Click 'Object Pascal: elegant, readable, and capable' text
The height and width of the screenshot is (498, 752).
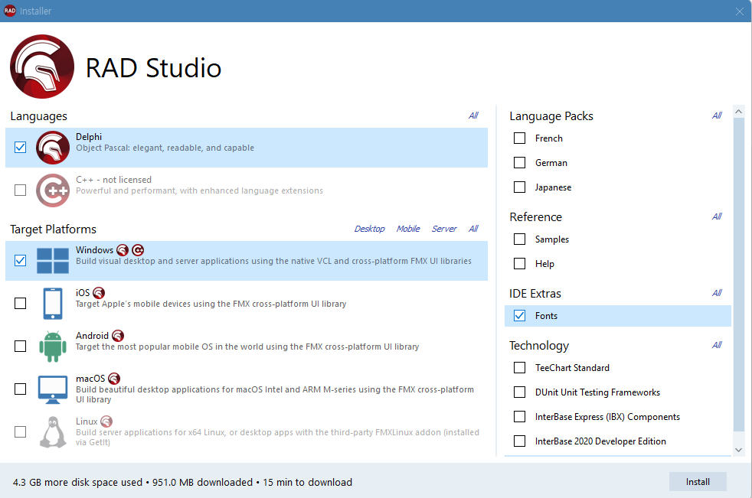point(165,148)
